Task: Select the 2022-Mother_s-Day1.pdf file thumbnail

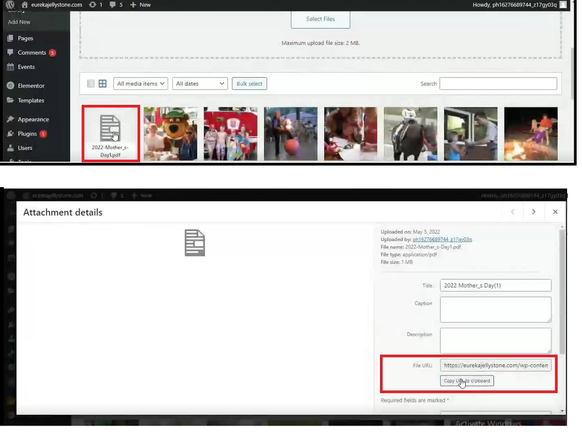Action: point(111,133)
